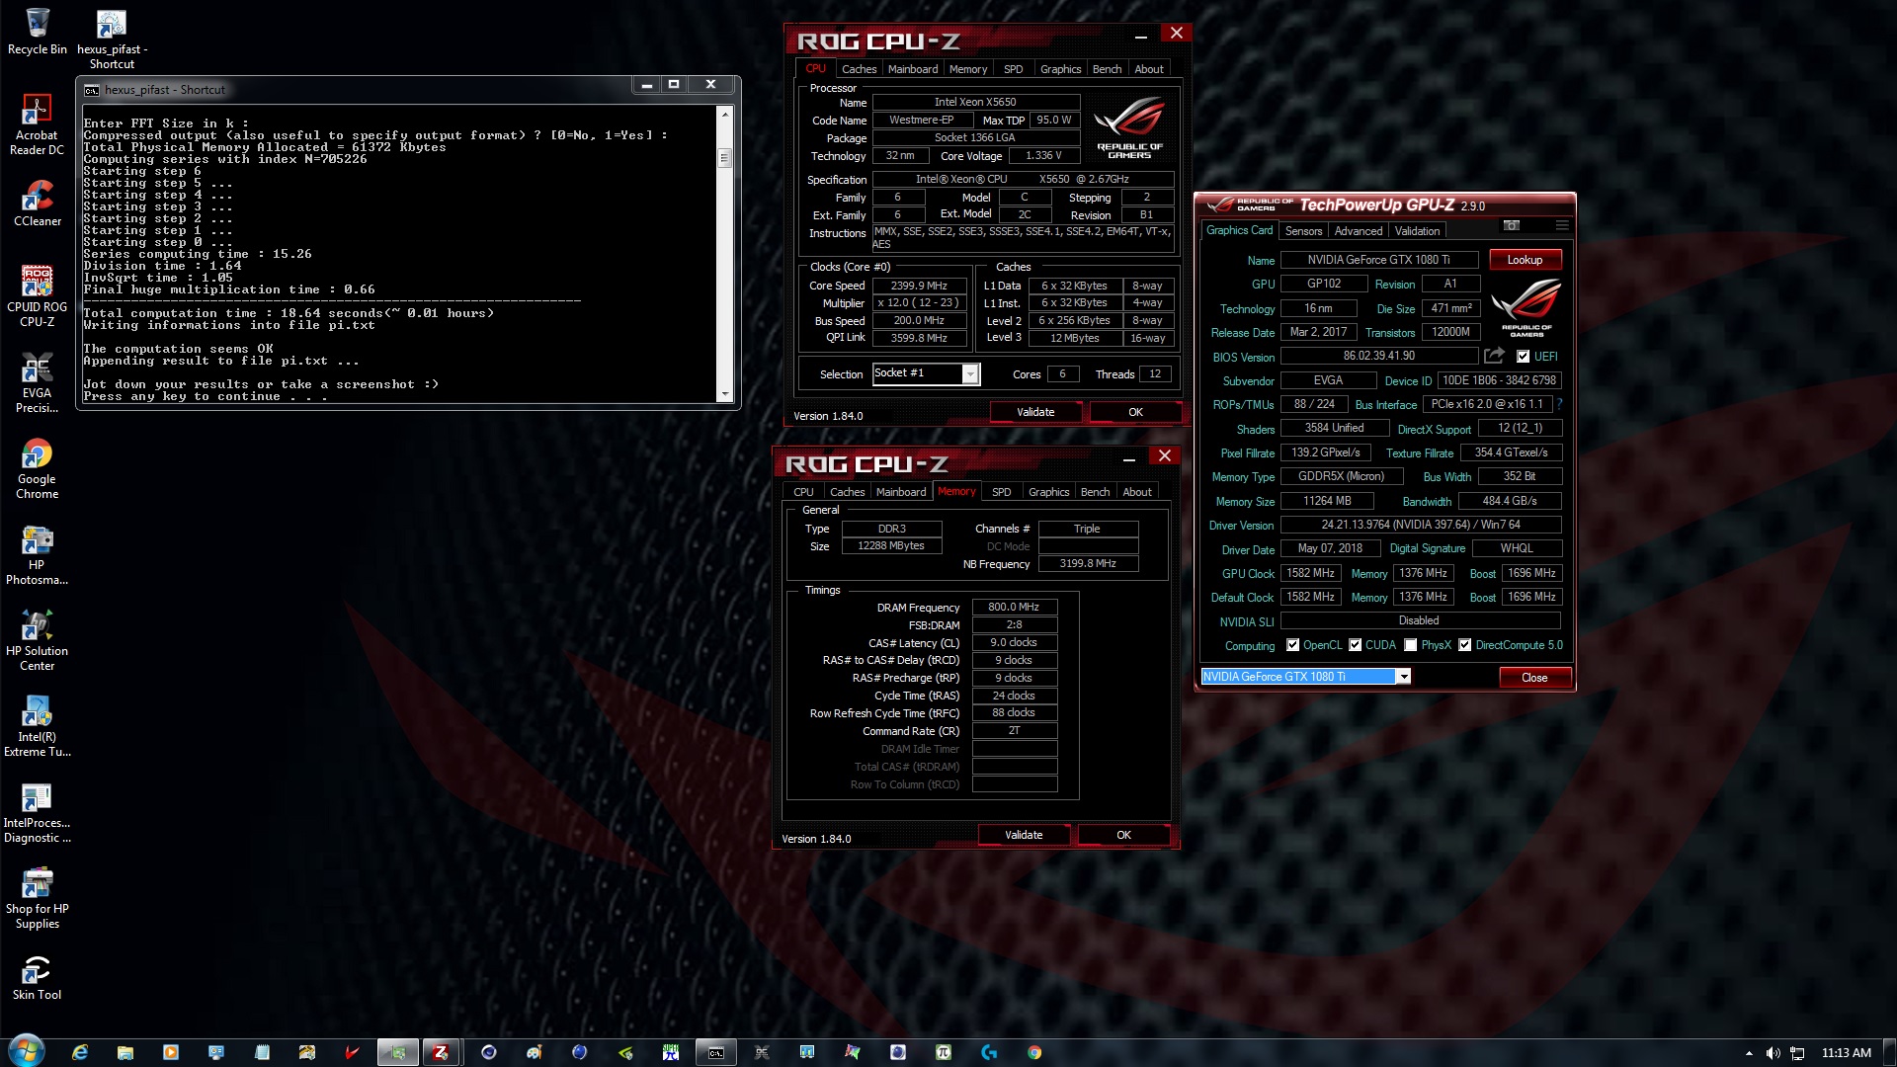Click the console scrollbar down arrow
This screenshot has width=1897, height=1067.
725,394
